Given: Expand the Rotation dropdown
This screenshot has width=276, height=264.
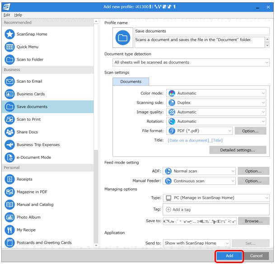Looking at the screenshot, I should coord(216,121).
